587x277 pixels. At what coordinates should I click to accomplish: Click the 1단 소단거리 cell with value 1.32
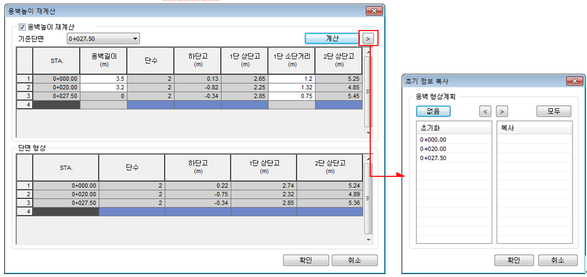click(291, 87)
